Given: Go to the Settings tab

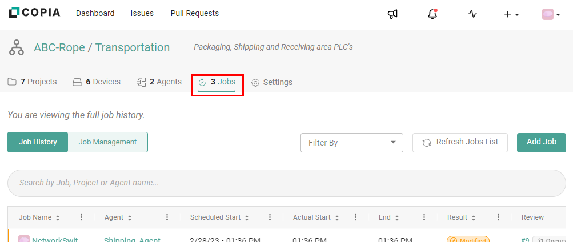Looking at the screenshot, I should click(272, 82).
